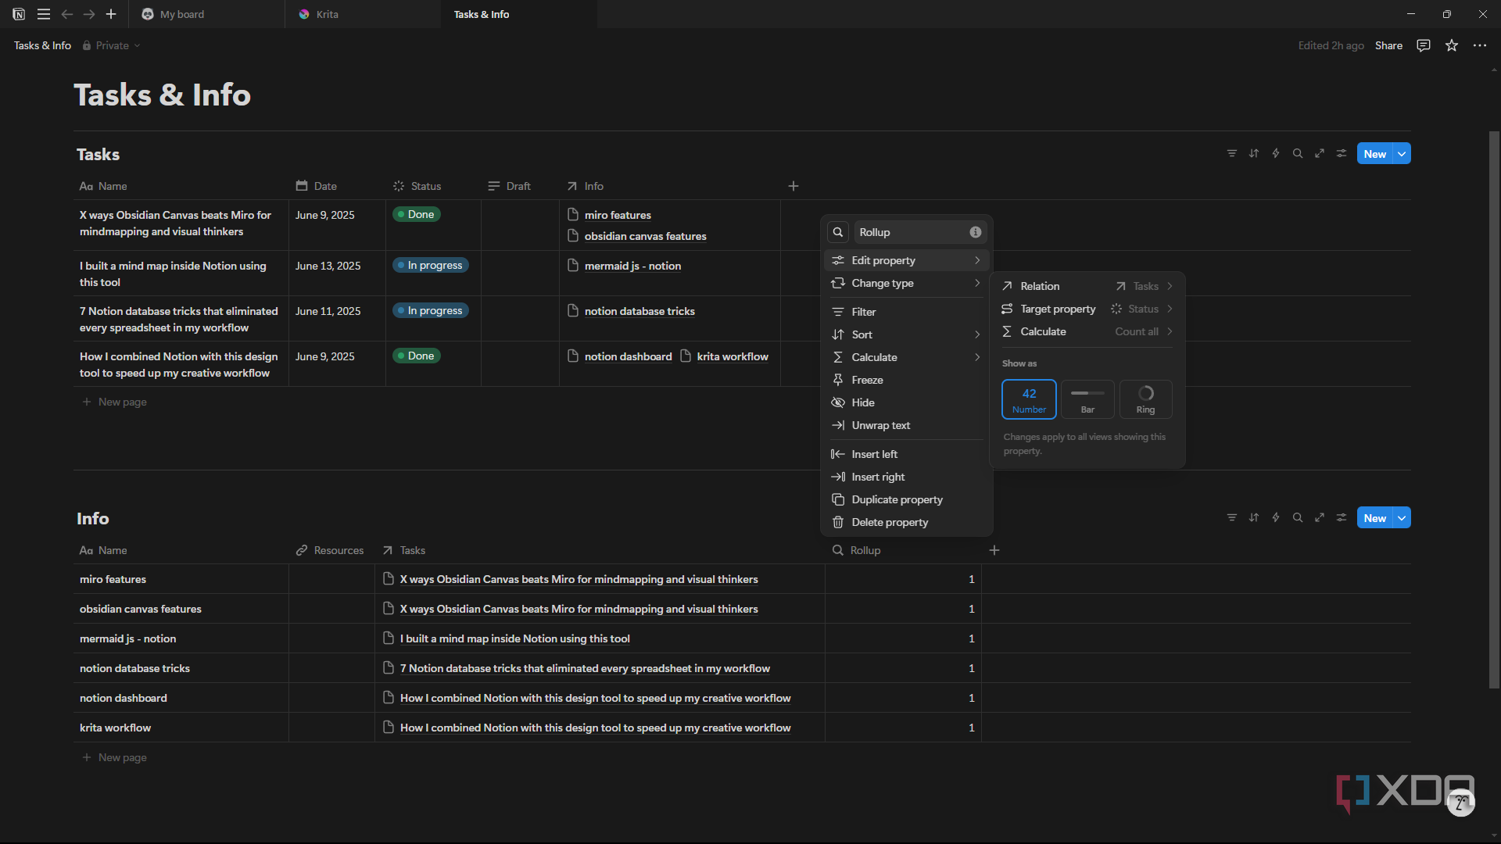
Task: Open the miro features linked page
Action: (618, 215)
